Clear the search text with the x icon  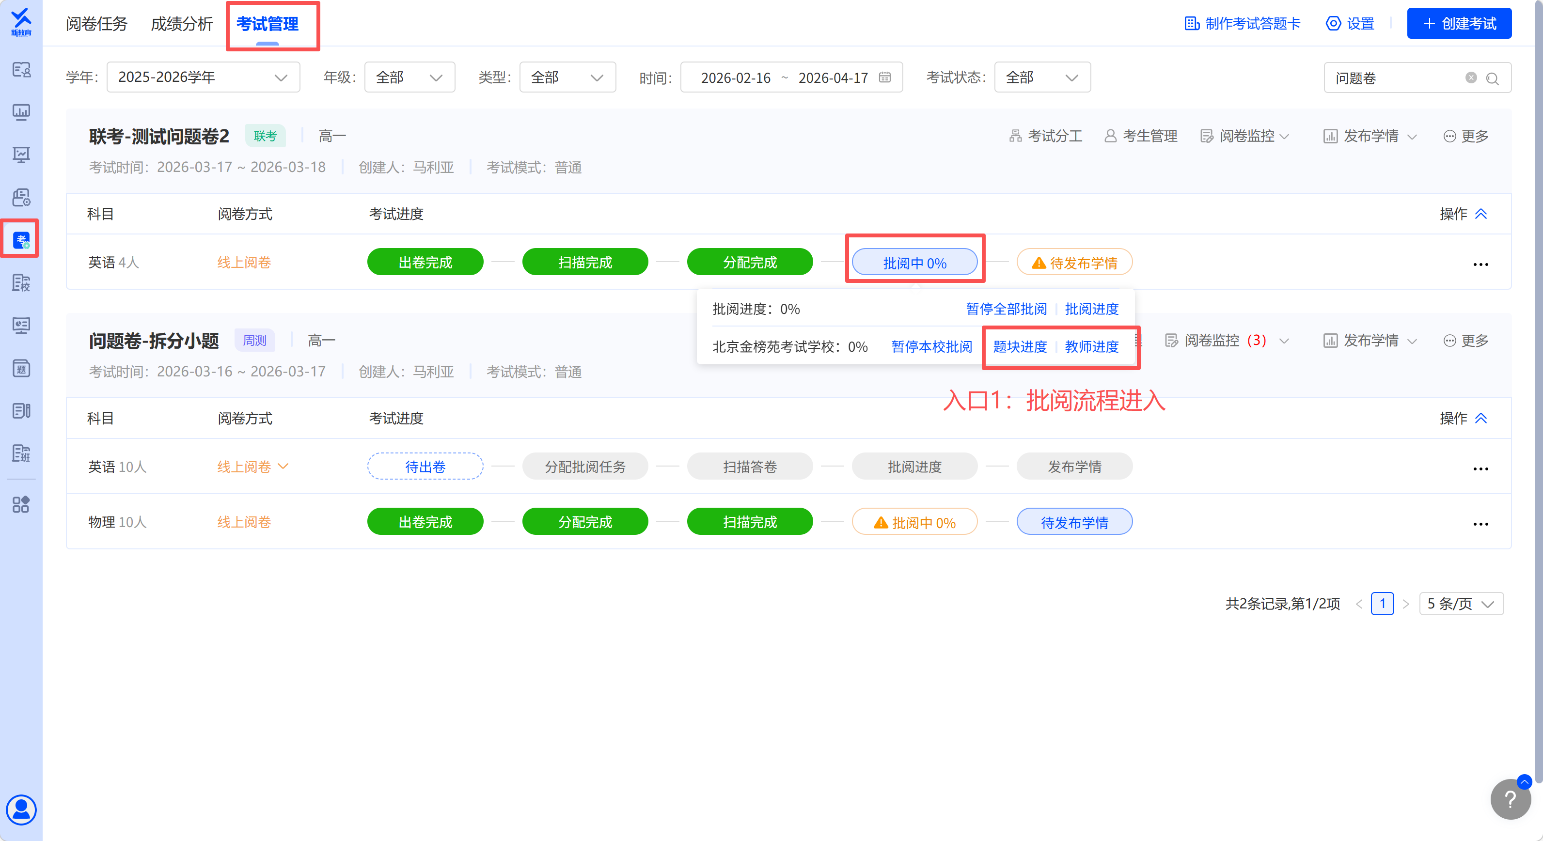tap(1470, 78)
